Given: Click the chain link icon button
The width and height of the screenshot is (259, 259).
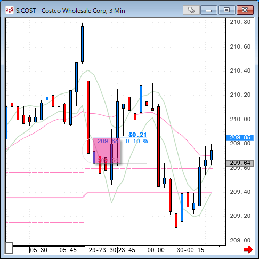Looking at the screenshot, I should tap(191, 10).
